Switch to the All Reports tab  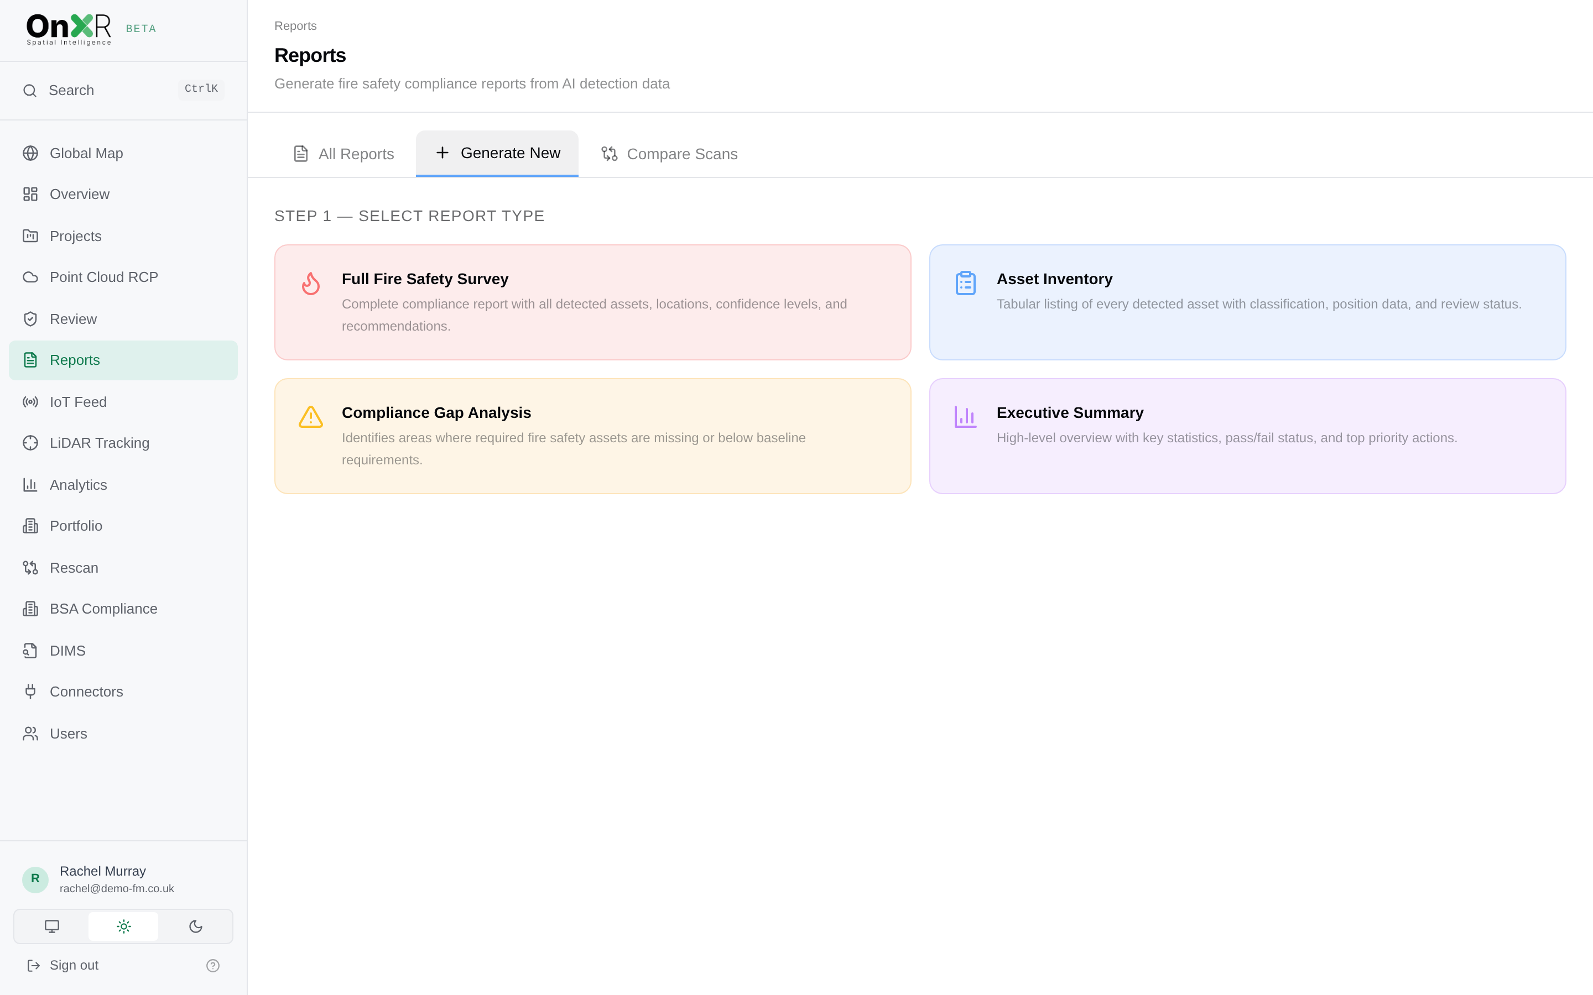tap(343, 154)
